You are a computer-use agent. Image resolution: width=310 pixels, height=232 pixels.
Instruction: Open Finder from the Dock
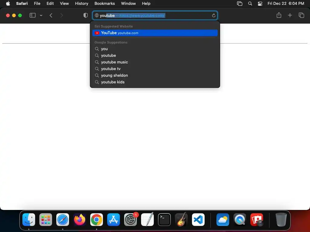pos(29,220)
